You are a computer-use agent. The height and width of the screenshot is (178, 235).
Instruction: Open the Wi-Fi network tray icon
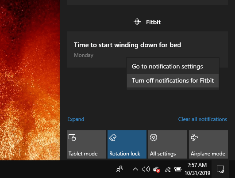point(168,170)
